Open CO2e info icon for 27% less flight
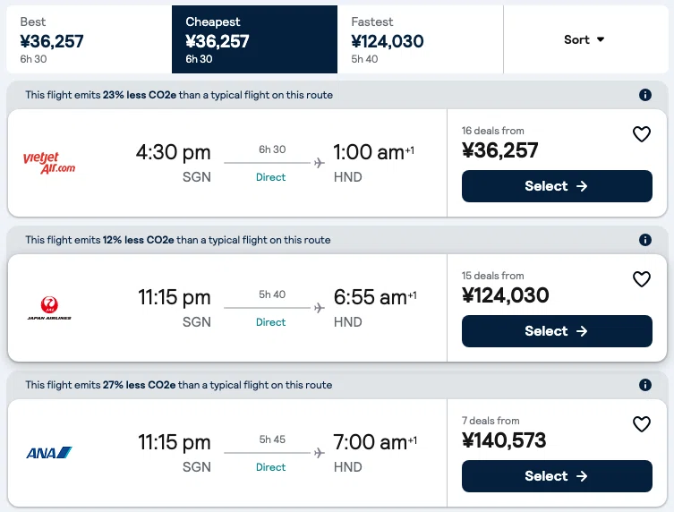Viewport: 674px width, 512px height. pyautogui.click(x=644, y=384)
